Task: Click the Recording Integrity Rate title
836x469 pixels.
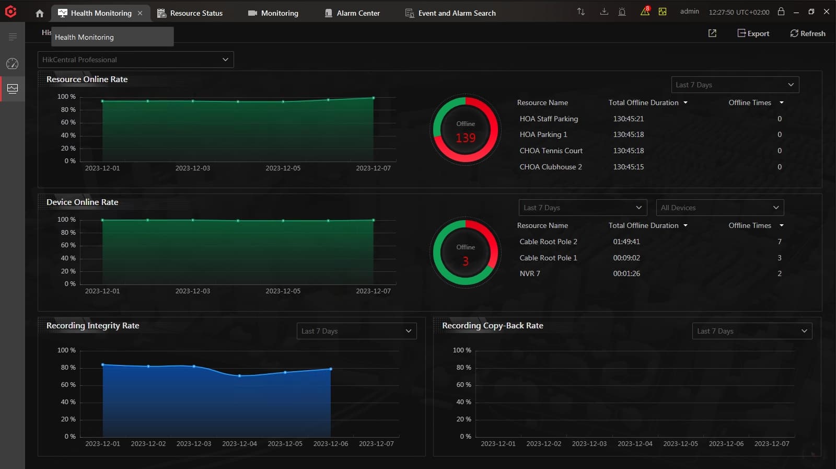Action: [93, 325]
